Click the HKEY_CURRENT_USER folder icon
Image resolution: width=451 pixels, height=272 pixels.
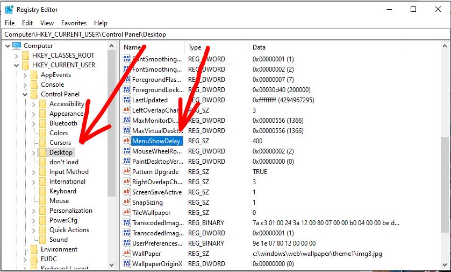click(x=26, y=65)
